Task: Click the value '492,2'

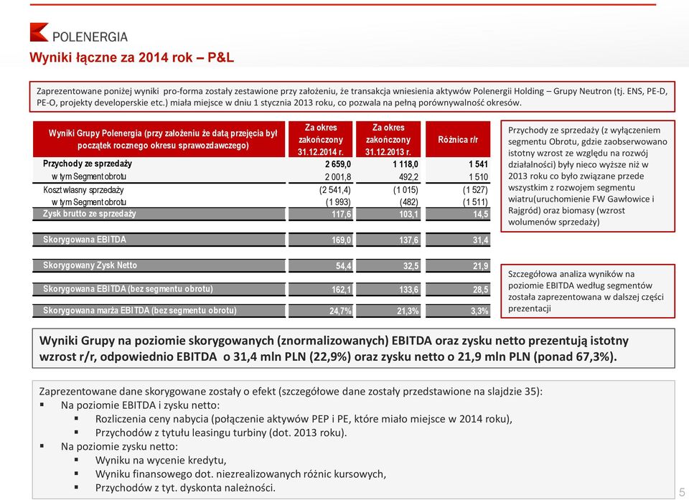Action: point(408,176)
